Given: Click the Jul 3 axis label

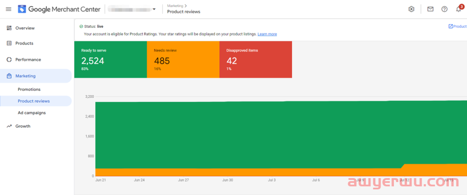Looking at the screenshot, I should [272, 180].
